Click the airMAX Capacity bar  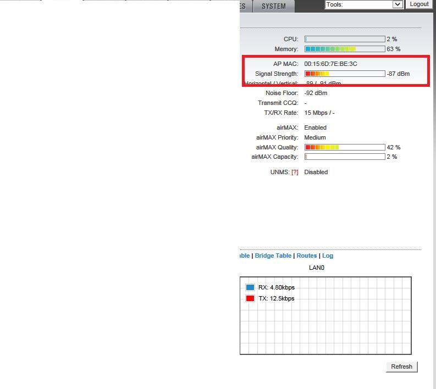(345, 157)
